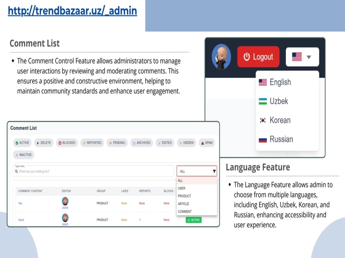Click the LIKES column header
The height and width of the screenshot is (258, 345).
point(125,191)
